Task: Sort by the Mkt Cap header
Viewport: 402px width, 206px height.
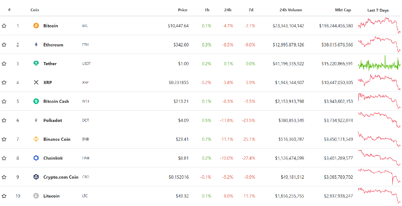Action: tap(343, 10)
